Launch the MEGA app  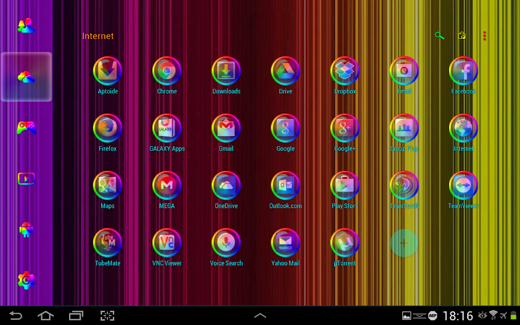pos(167,186)
